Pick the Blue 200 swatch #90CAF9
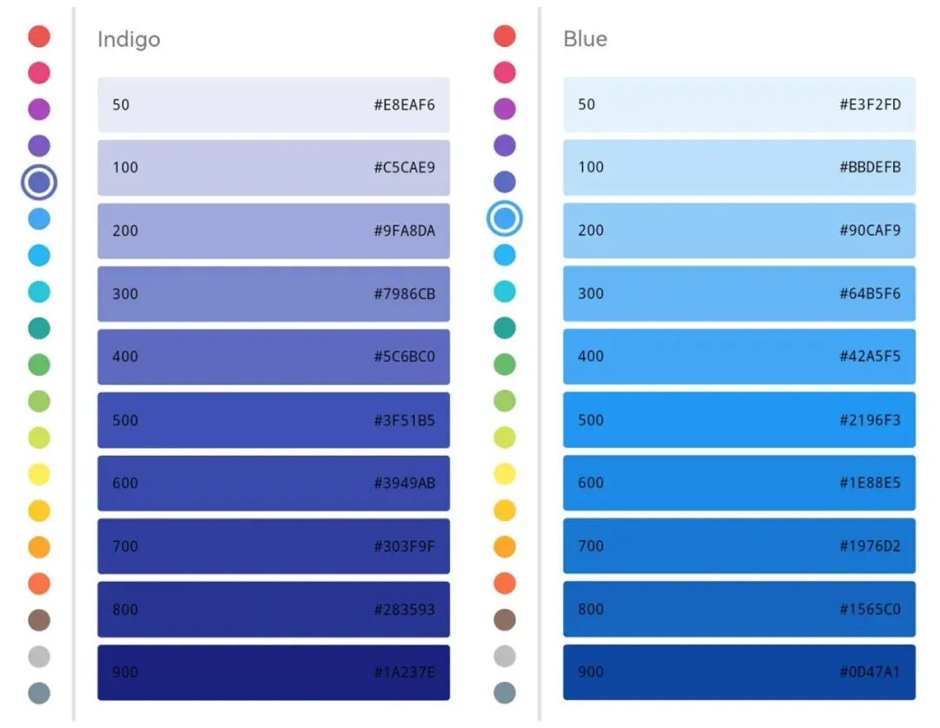 (739, 230)
